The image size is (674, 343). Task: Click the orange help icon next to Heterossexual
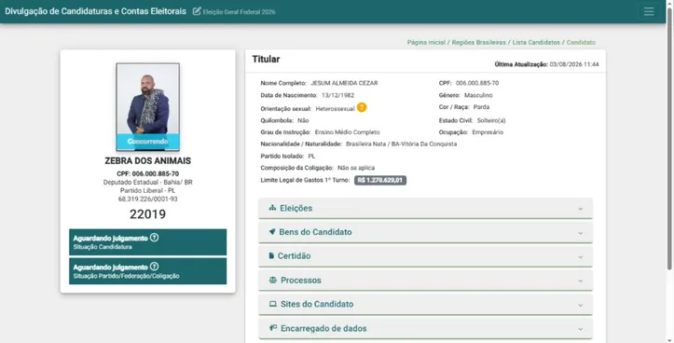[x=362, y=107]
